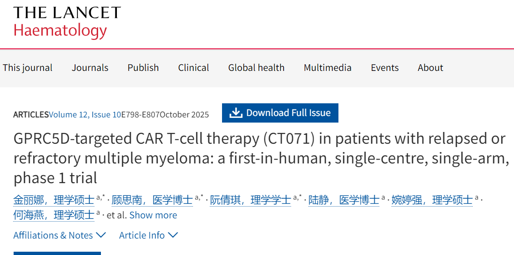Open author 顾思南 profile link
This screenshot has width=514, height=255.
(152, 200)
